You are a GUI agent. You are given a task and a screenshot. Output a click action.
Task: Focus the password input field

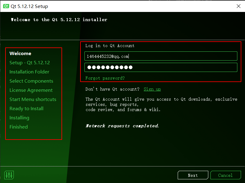tap(161, 67)
